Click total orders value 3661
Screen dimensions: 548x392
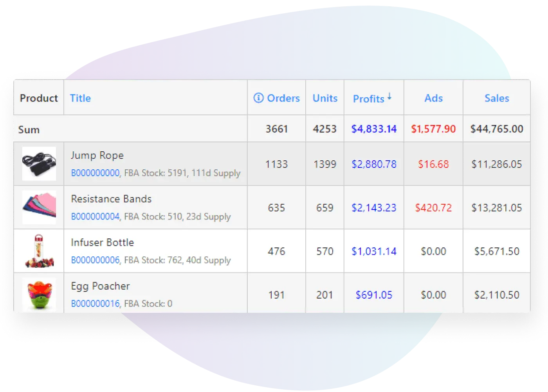click(277, 129)
